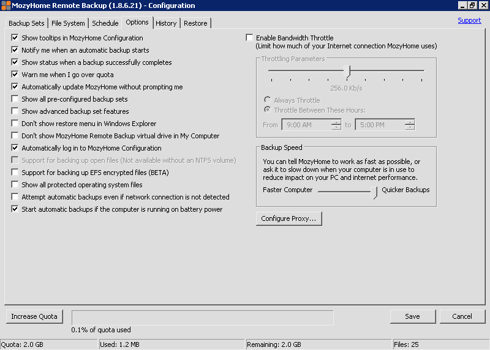490x350 pixels.
Task: Save the configuration changes
Action: pos(412,316)
